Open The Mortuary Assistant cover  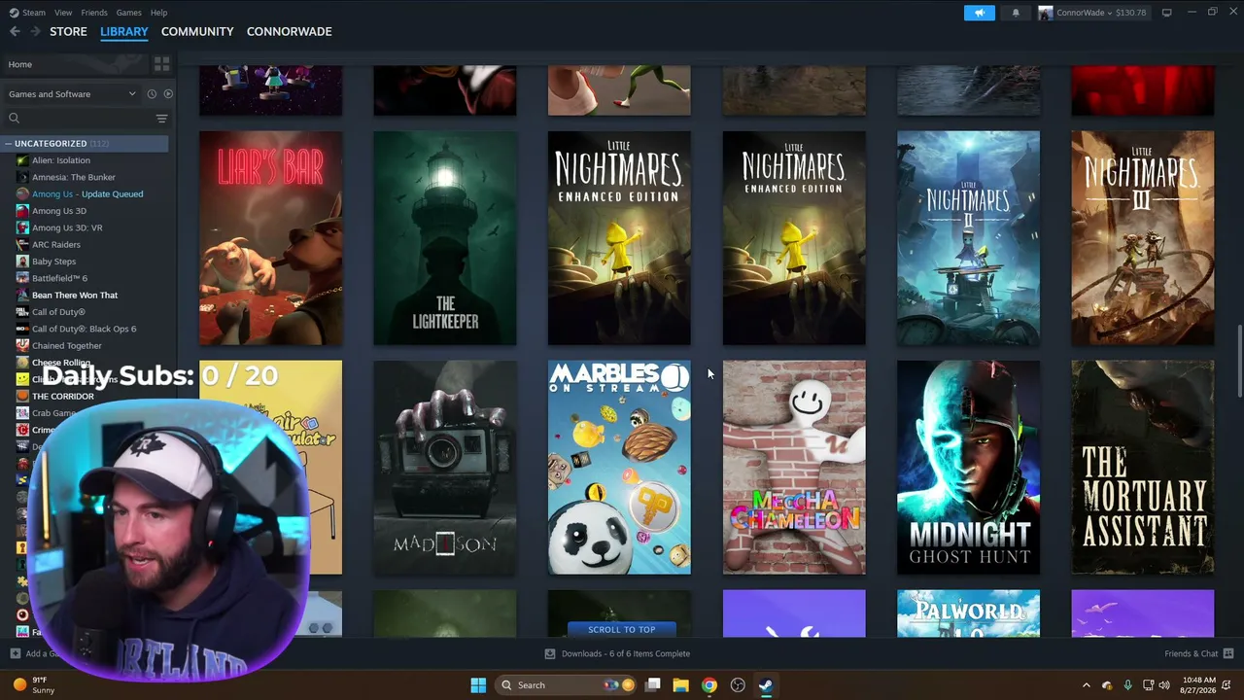point(1143,468)
